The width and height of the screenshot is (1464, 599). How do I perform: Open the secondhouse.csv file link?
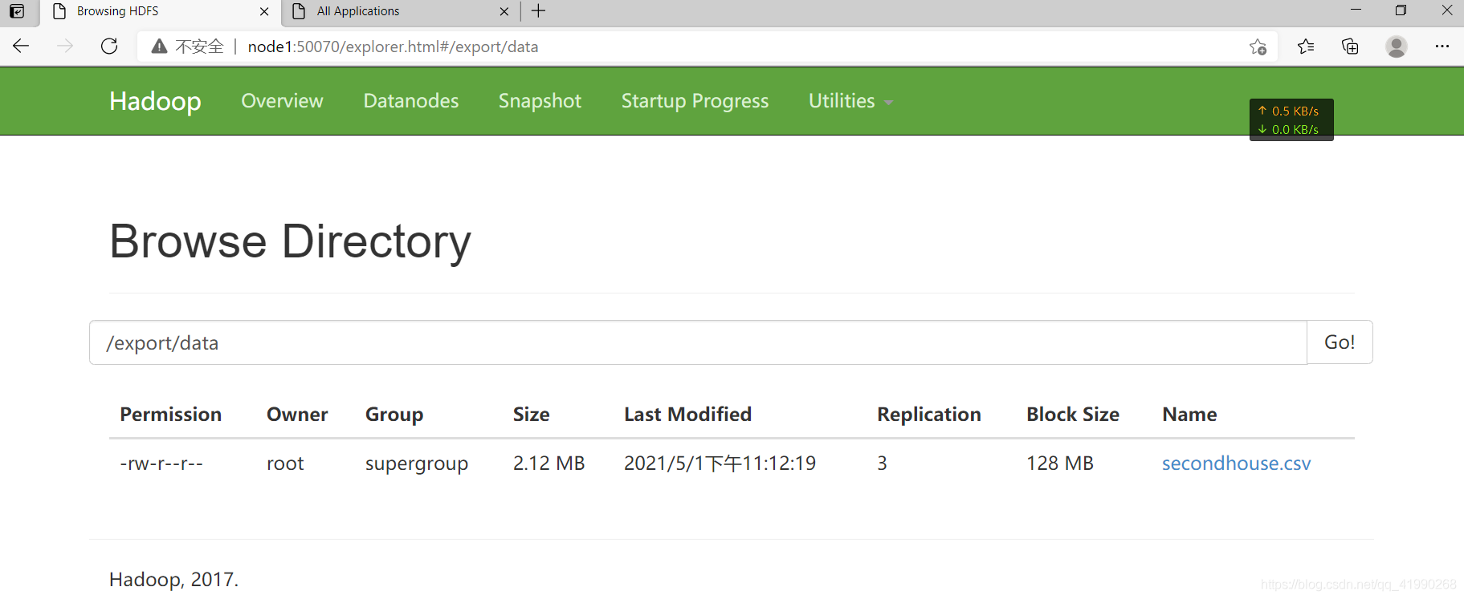coord(1237,463)
